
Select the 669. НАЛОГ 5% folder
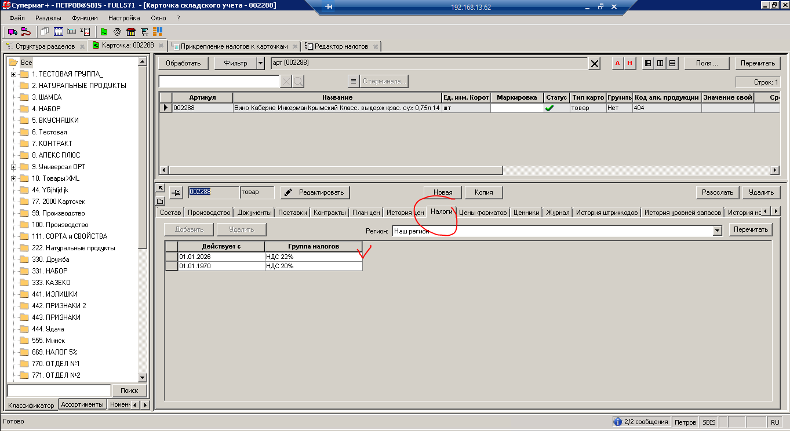54,352
